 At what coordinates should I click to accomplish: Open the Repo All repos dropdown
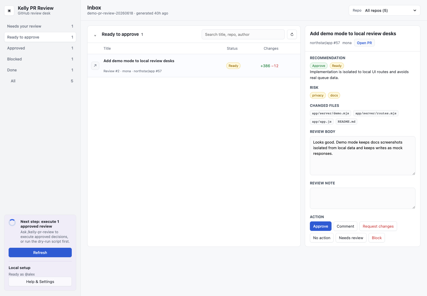coord(385,10)
